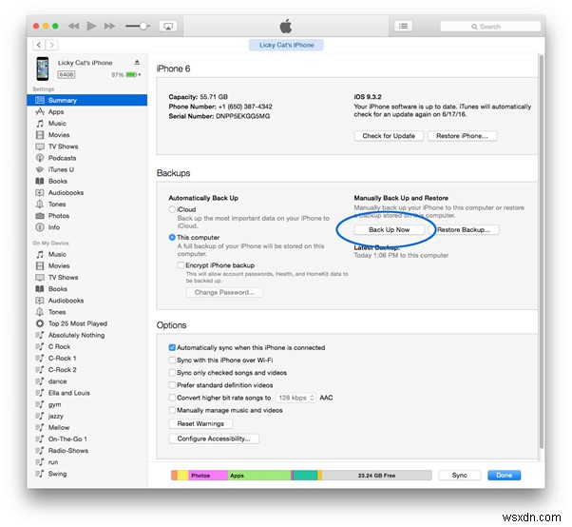This screenshot has width=572, height=527.
Task: Enable Sync with this iPhone over Wi-Fi
Action: click(172, 361)
